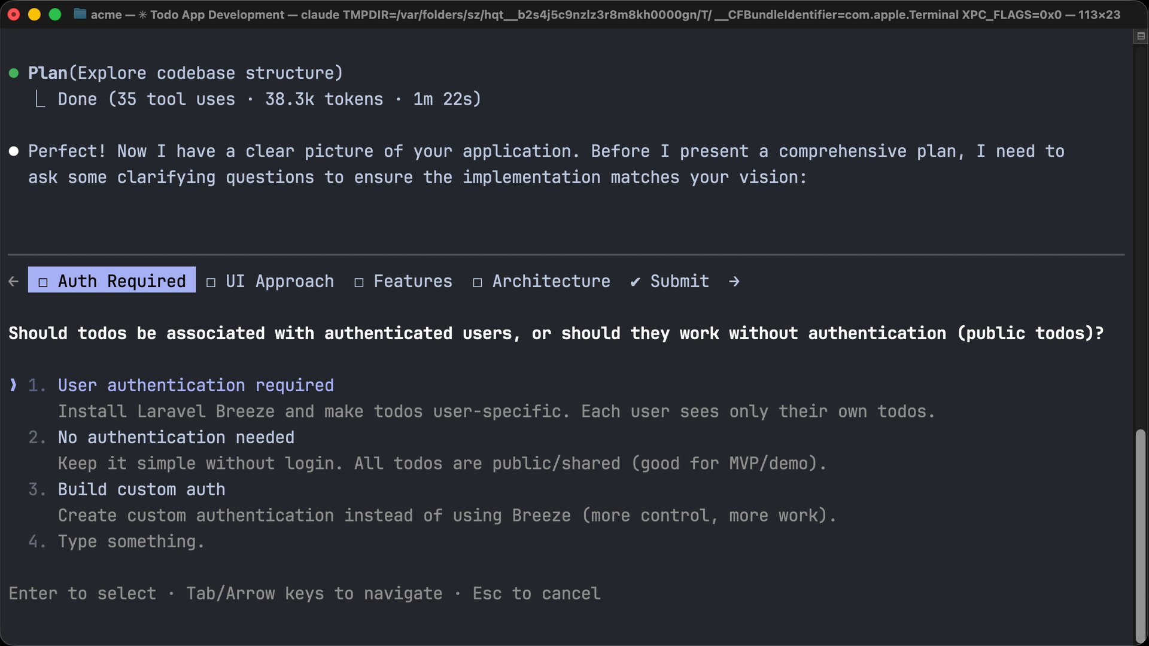Check the Features checkbox
The image size is (1149, 646).
(358, 281)
